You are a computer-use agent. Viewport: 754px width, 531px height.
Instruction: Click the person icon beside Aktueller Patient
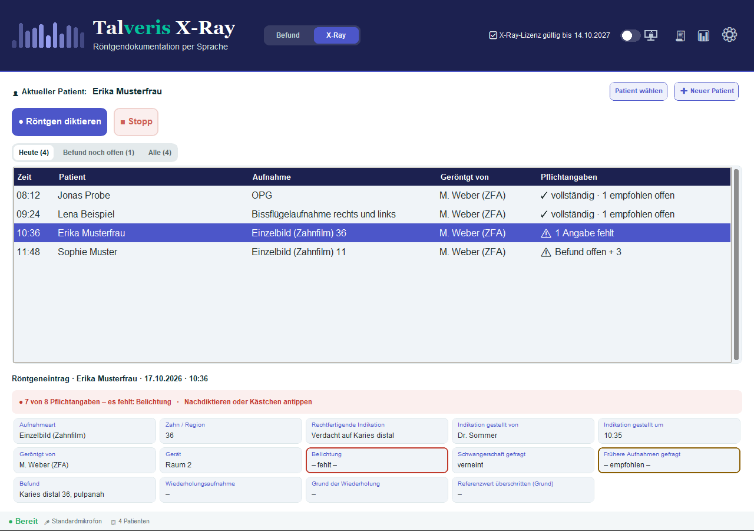click(x=15, y=93)
